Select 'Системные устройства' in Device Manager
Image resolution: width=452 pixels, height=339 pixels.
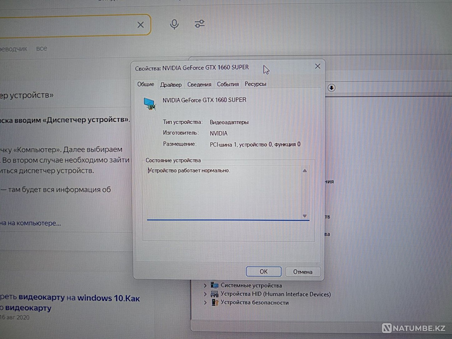251,285
